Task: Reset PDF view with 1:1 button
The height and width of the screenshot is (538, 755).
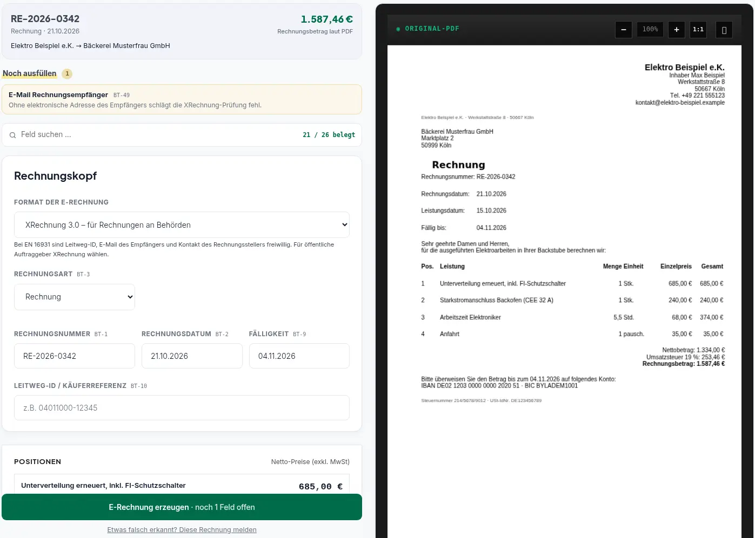Action: pyautogui.click(x=698, y=30)
